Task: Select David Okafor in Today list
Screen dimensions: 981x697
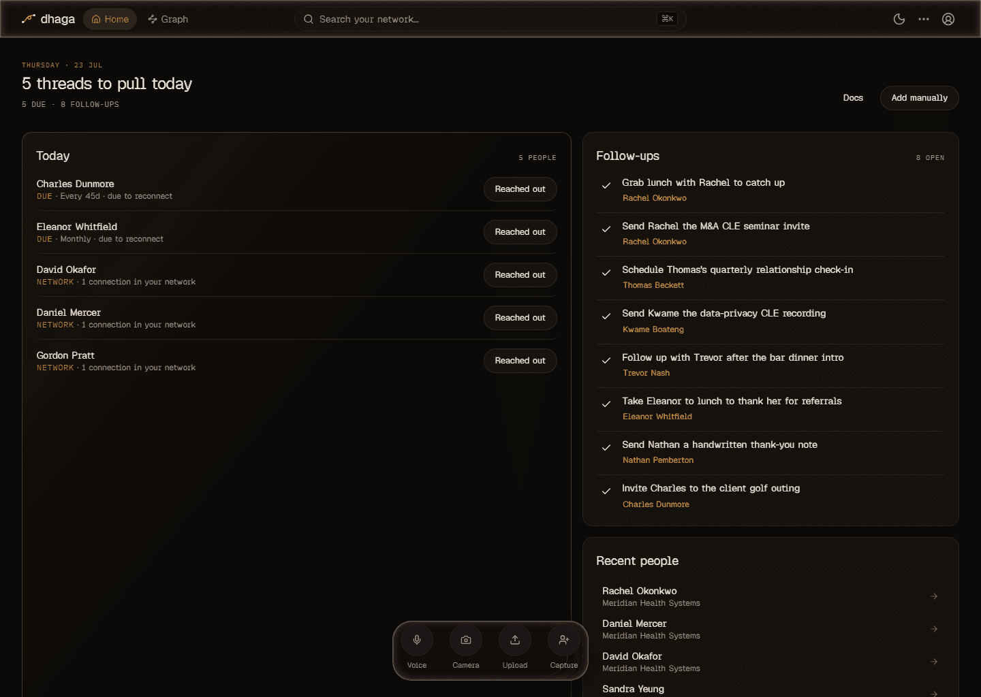Action: [x=66, y=270]
